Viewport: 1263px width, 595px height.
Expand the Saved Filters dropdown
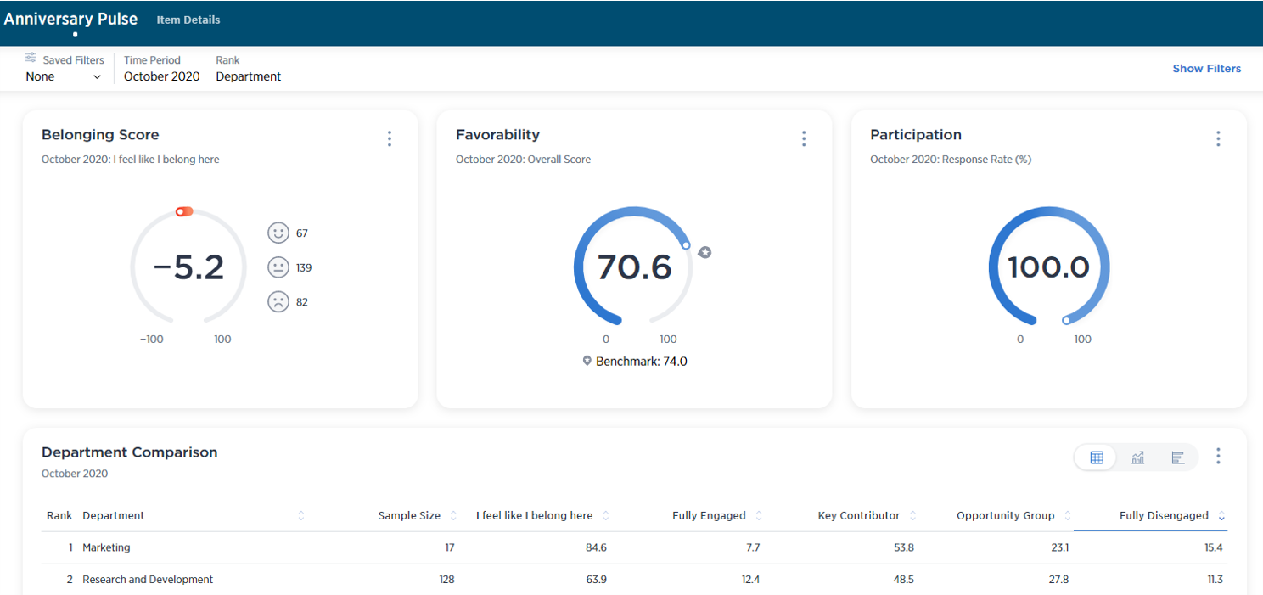click(65, 76)
